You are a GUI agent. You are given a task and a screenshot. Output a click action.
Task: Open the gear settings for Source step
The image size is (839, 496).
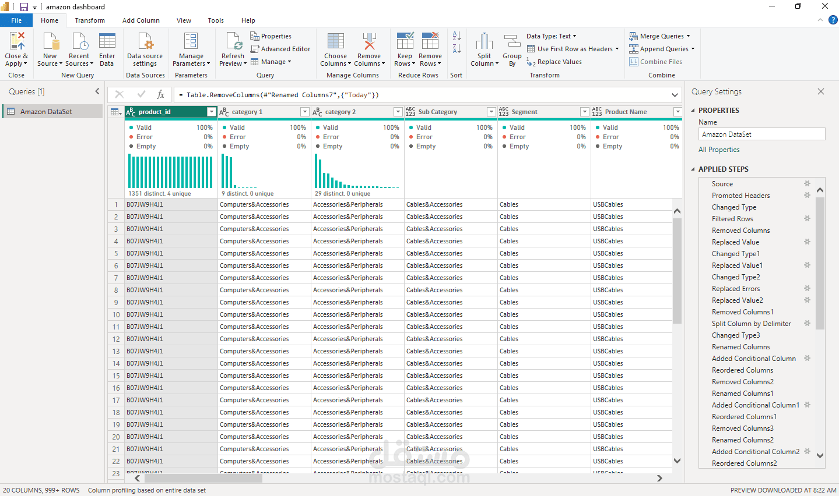point(808,183)
